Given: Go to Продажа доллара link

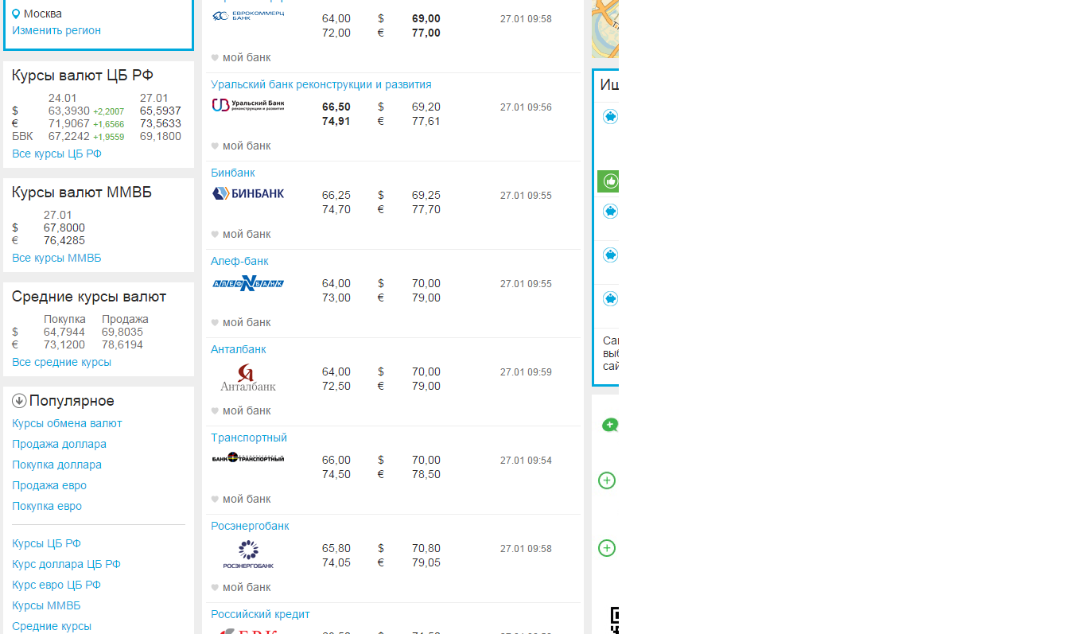Looking at the screenshot, I should tap(59, 444).
